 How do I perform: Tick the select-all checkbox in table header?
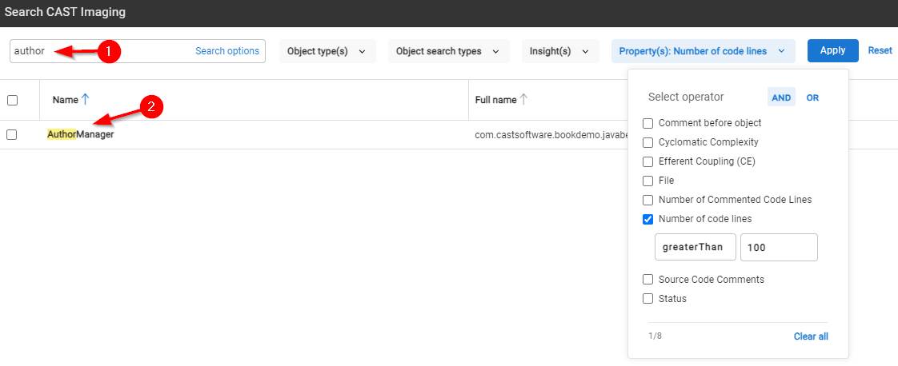pos(12,100)
